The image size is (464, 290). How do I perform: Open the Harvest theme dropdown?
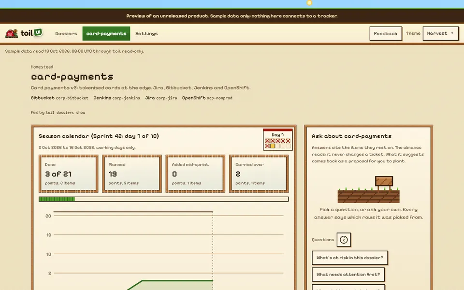pos(440,33)
